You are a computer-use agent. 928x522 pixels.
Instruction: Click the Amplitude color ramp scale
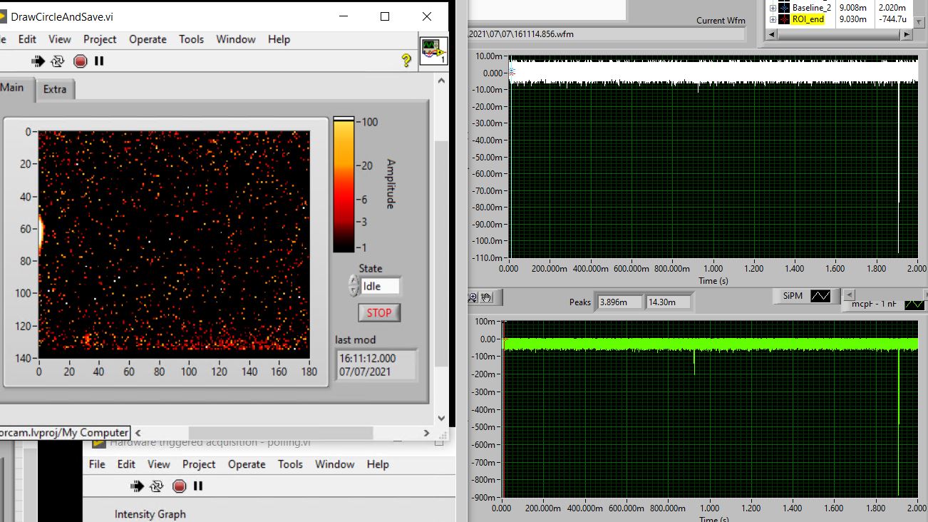344,184
